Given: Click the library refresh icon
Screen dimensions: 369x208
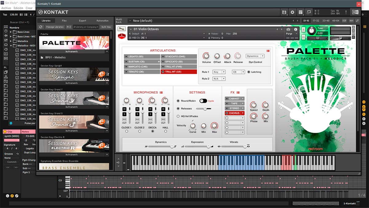Looking at the screenshot, I should point(41,27).
